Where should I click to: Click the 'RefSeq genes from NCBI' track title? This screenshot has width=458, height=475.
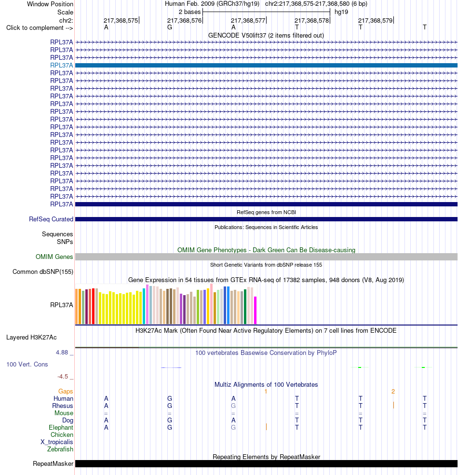[x=266, y=212]
